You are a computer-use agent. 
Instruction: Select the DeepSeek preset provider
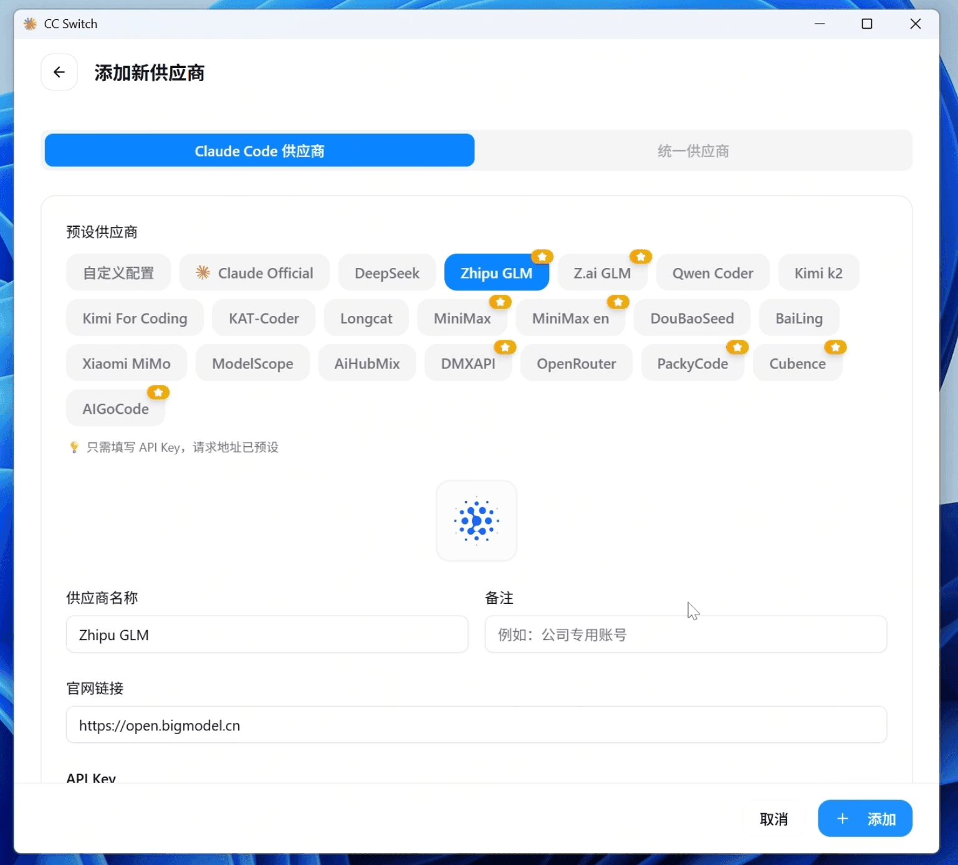click(x=386, y=273)
